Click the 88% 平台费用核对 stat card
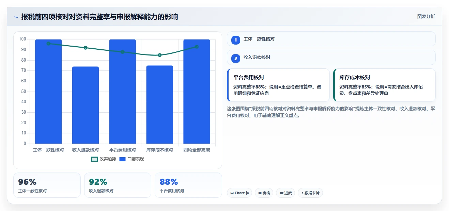Screen dimensions: 449x211 click(x=188, y=185)
